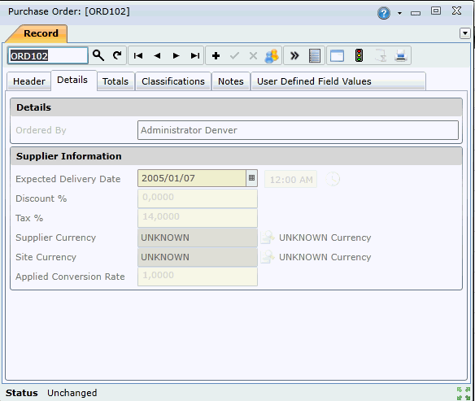Click the search magnifier icon
Image resolution: width=475 pixels, height=401 pixels.
(x=98, y=56)
